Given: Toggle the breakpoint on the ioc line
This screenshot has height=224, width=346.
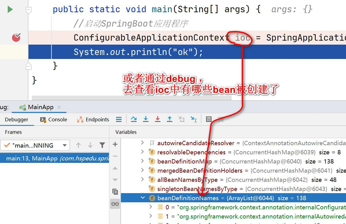Looking at the screenshot, I should (16, 37).
